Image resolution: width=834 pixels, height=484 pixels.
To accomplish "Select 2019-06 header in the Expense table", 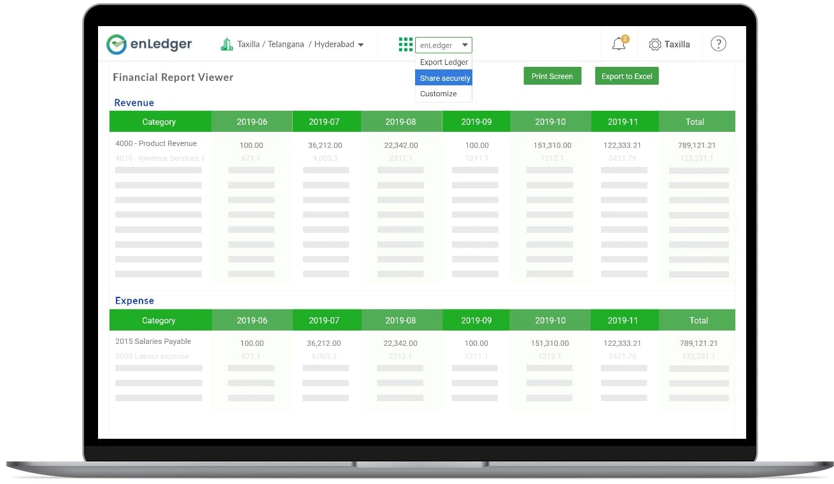I will coord(252,320).
